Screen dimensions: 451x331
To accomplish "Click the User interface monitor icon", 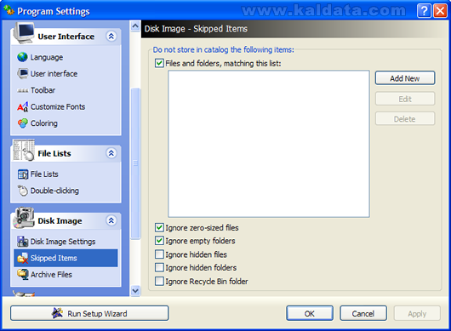I will 22,73.
